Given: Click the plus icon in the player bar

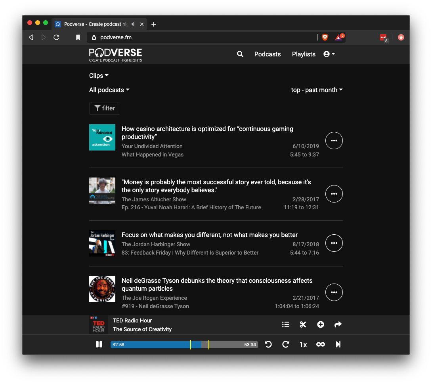Looking at the screenshot, I should pyautogui.click(x=320, y=324).
